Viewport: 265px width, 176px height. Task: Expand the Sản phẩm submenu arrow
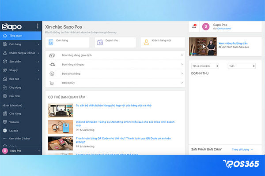[38, 62]
